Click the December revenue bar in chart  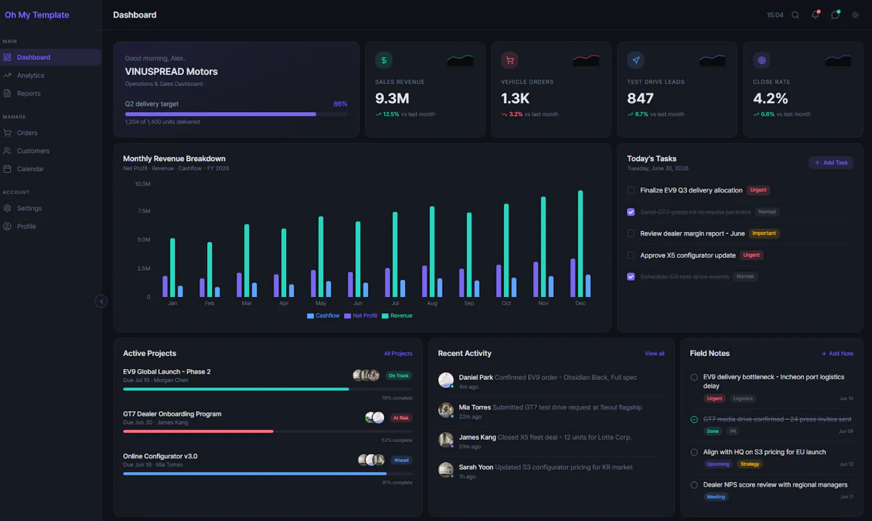pyautogui.click(x=580, y=243)
